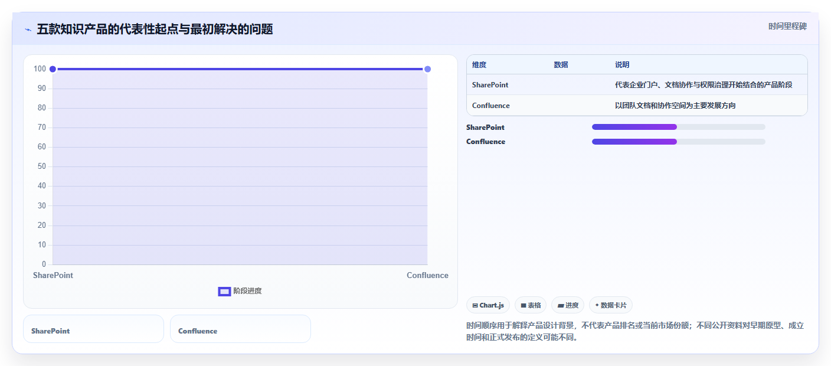The image size is (831, 366).
Task: Select the SharePoint progress bar
Action: pyautogui.click(x=678, y=127)
